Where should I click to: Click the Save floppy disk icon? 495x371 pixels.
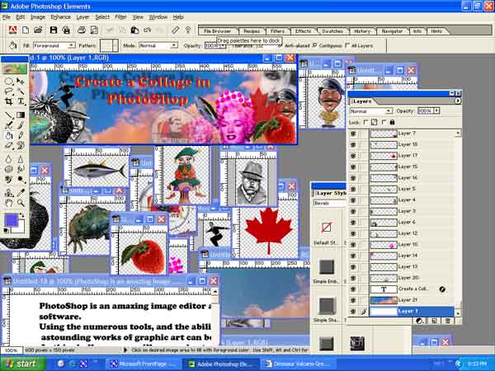click(x=54, y=31)
